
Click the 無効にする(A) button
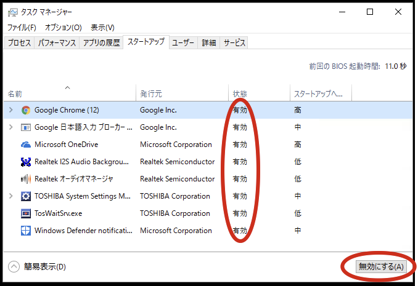point(381,266)
